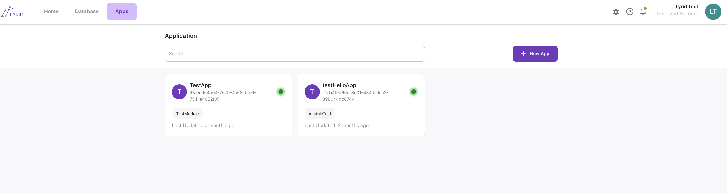This screenshot has width=727, height=193.
Task: Click the testHelloApp purple T avatar
Action: tap(312, 92)
